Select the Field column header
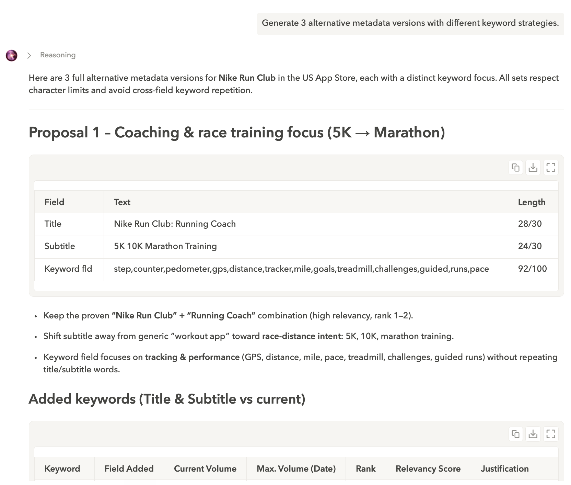The height and width of the screenshot is (485, 571). coord(54,202)
